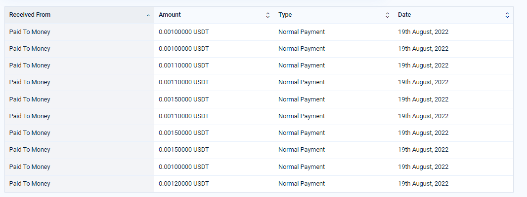The width and height of the screenshot is (527, 197).
Task: Click "Paid To Money" in the second row
Action: [x=30, y=49]
